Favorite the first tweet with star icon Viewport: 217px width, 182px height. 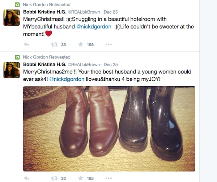[x=81, y=45]
